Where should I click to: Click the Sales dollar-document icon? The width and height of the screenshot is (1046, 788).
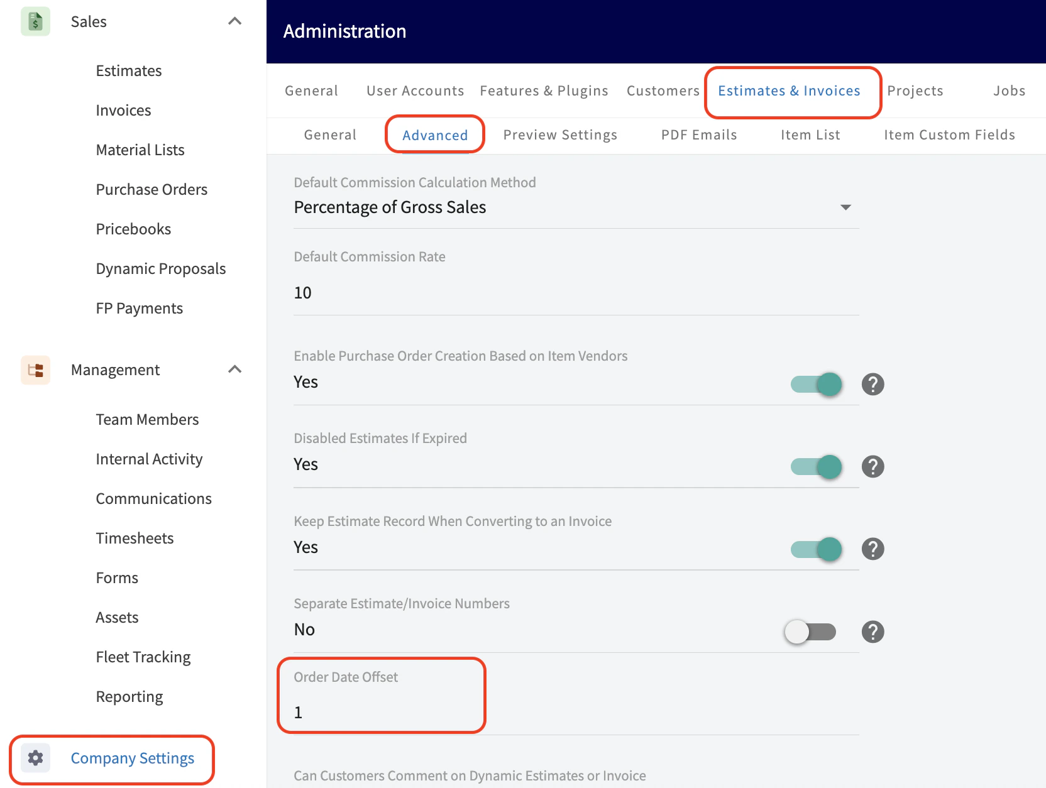[x=35, y=21]
